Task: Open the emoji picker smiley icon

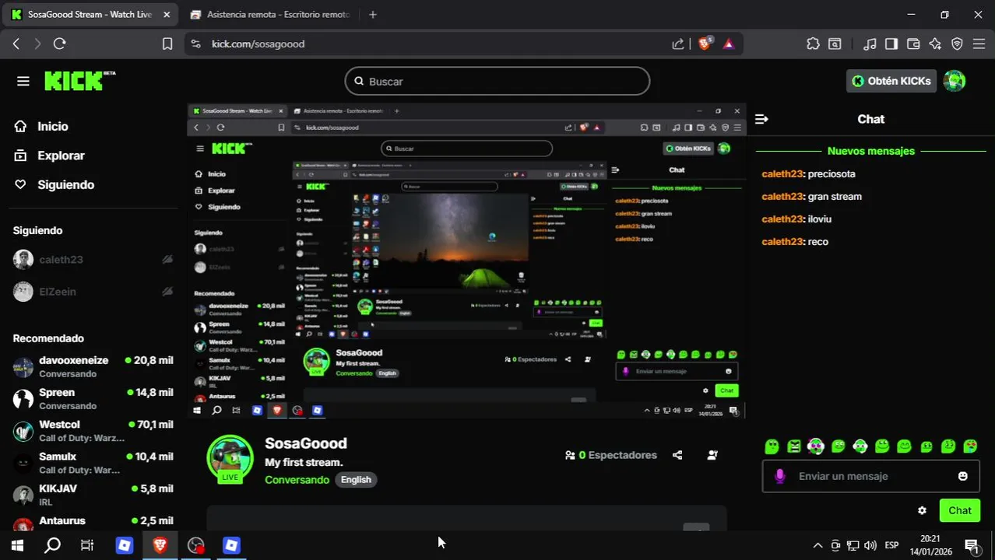Action: click(963, 476)
